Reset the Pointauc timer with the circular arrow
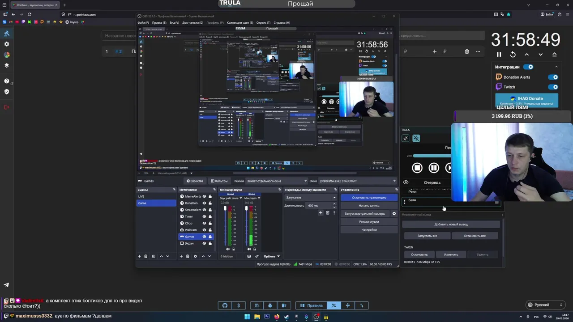Image resolution: width=573 pixels, height=322 pixels. point(513,55)
